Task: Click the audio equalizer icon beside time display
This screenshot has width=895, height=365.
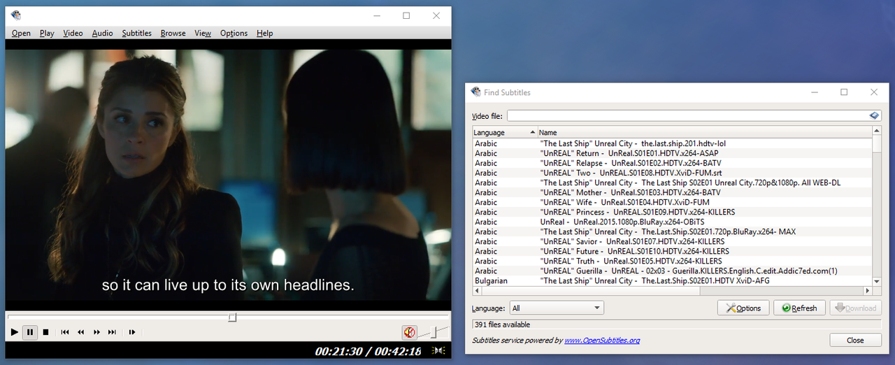Action: pyautogui.click(x=439, y=351)
